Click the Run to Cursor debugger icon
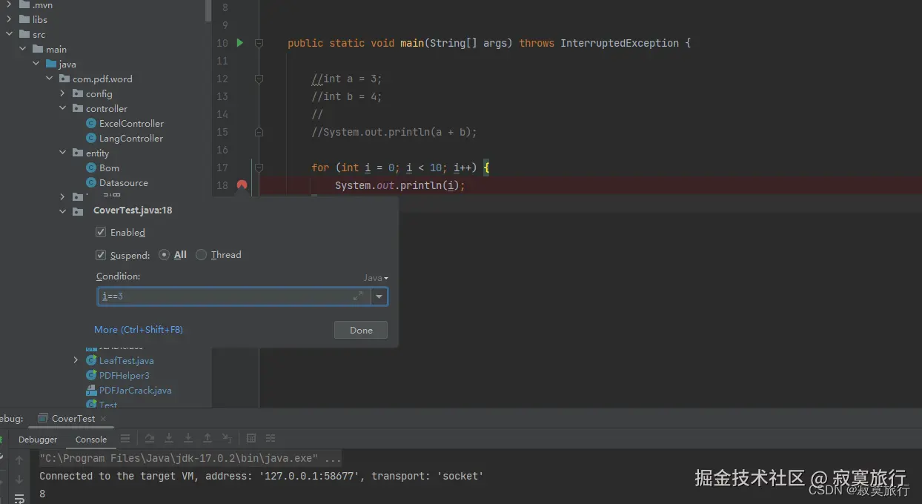This screenshot has width=922, height=504. (x=227, y=438)
